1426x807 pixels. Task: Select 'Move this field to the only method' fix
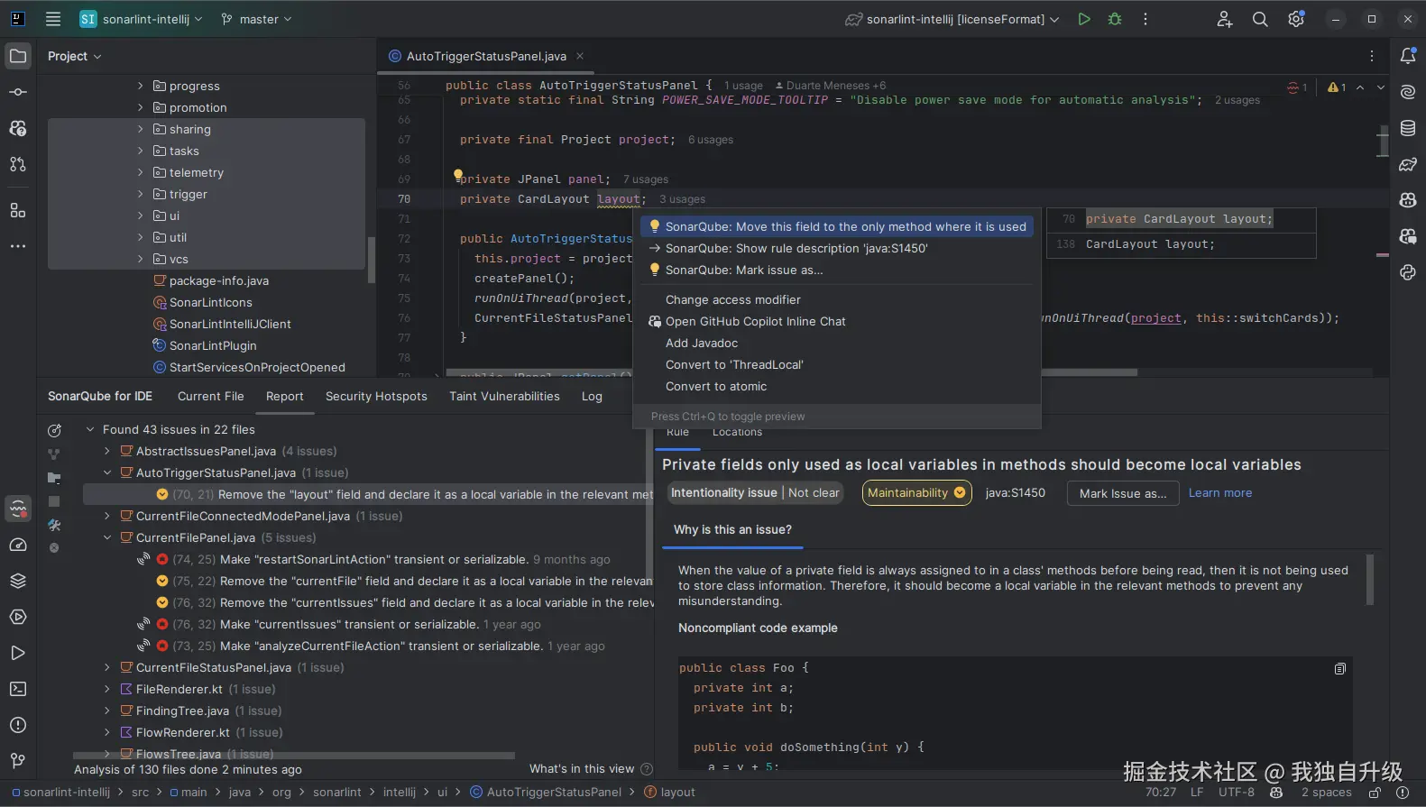837,227
